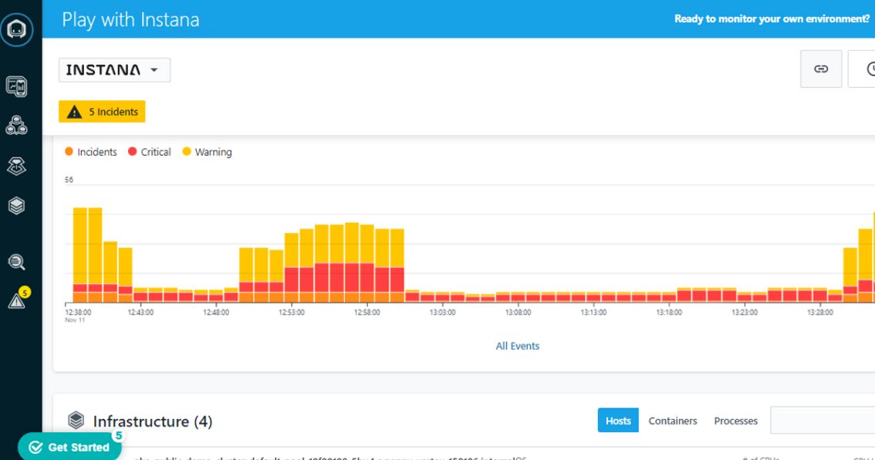Open the INSTANA dropdown selector
The image size is (875, 460).
[x=114, y=69]
